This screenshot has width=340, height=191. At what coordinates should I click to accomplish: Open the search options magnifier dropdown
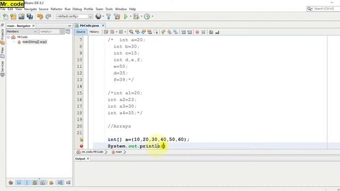point(310,8)
